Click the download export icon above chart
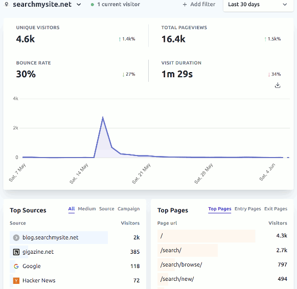Viewport: 297px width, 289px height. tap(278, 85)
